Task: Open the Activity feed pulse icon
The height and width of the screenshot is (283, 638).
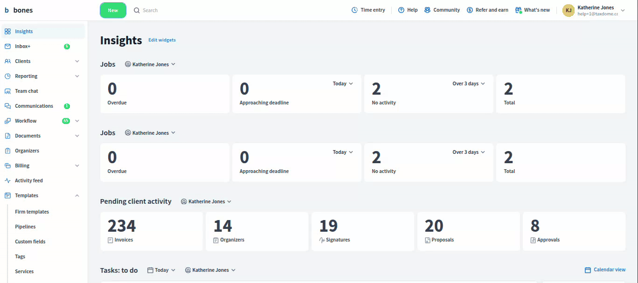Action: (7, 180)
